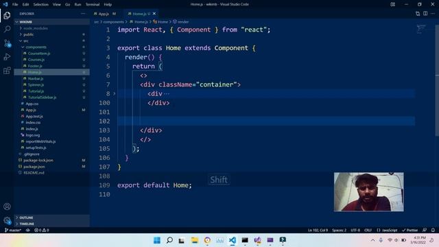
Task: Open the Explorer view in activity bar
Action: (7, 15)
